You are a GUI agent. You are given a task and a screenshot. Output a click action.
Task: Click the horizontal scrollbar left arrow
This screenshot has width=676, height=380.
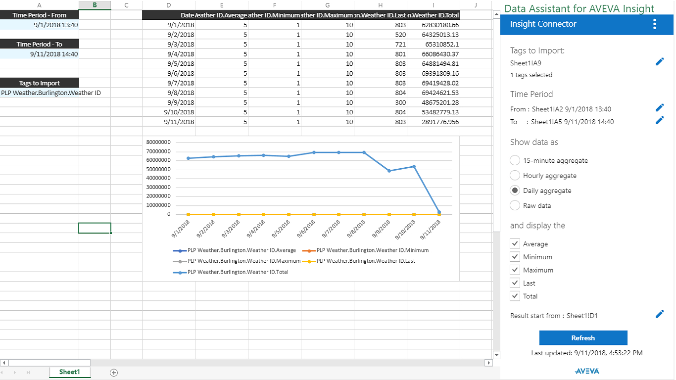click(x=4, y=363)
